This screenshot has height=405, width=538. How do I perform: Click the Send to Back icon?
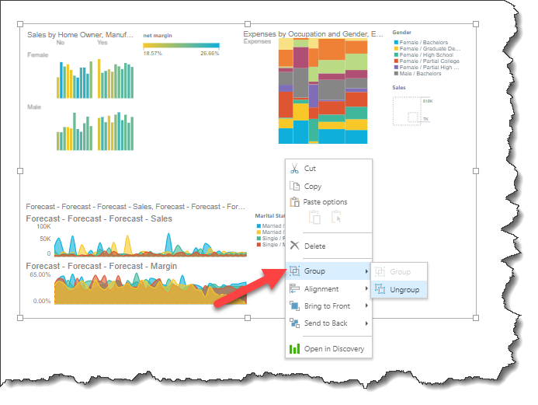tap(295, 323)
